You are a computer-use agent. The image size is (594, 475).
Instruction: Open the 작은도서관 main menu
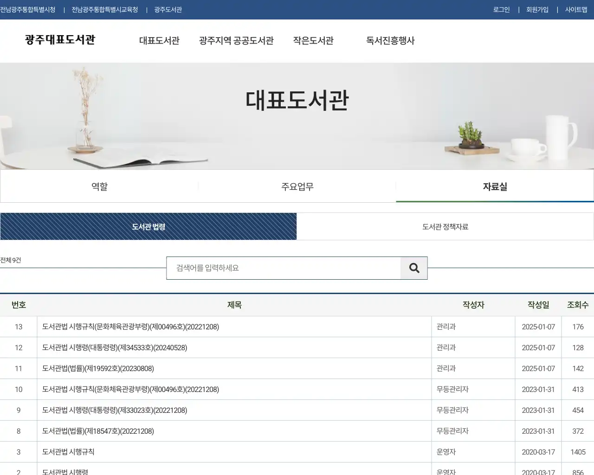313,41
